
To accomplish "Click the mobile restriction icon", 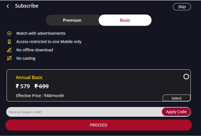I will (9, 42).
